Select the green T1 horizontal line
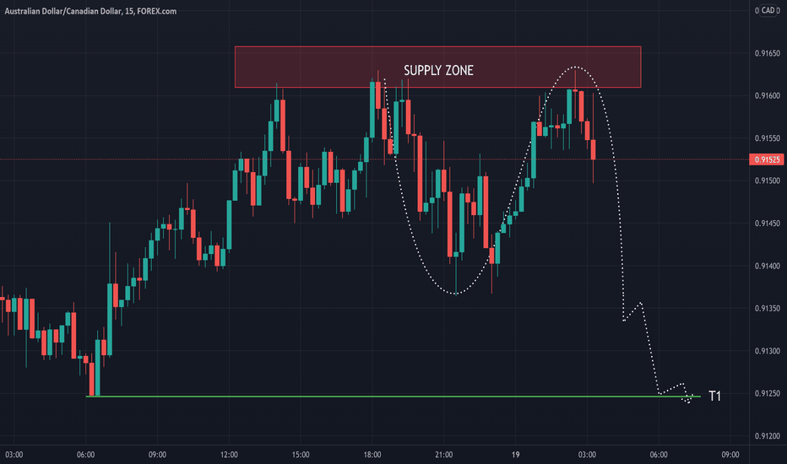The height and width of the screenshot is (464, 787). click(x=393, y=397)
